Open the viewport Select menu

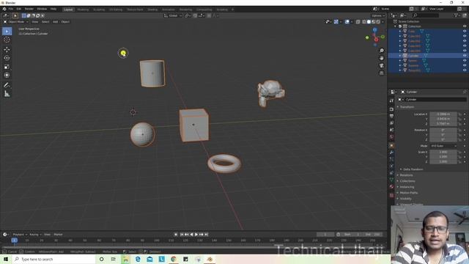pos(45,22)
